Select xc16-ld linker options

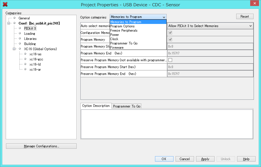click(35, 64)
